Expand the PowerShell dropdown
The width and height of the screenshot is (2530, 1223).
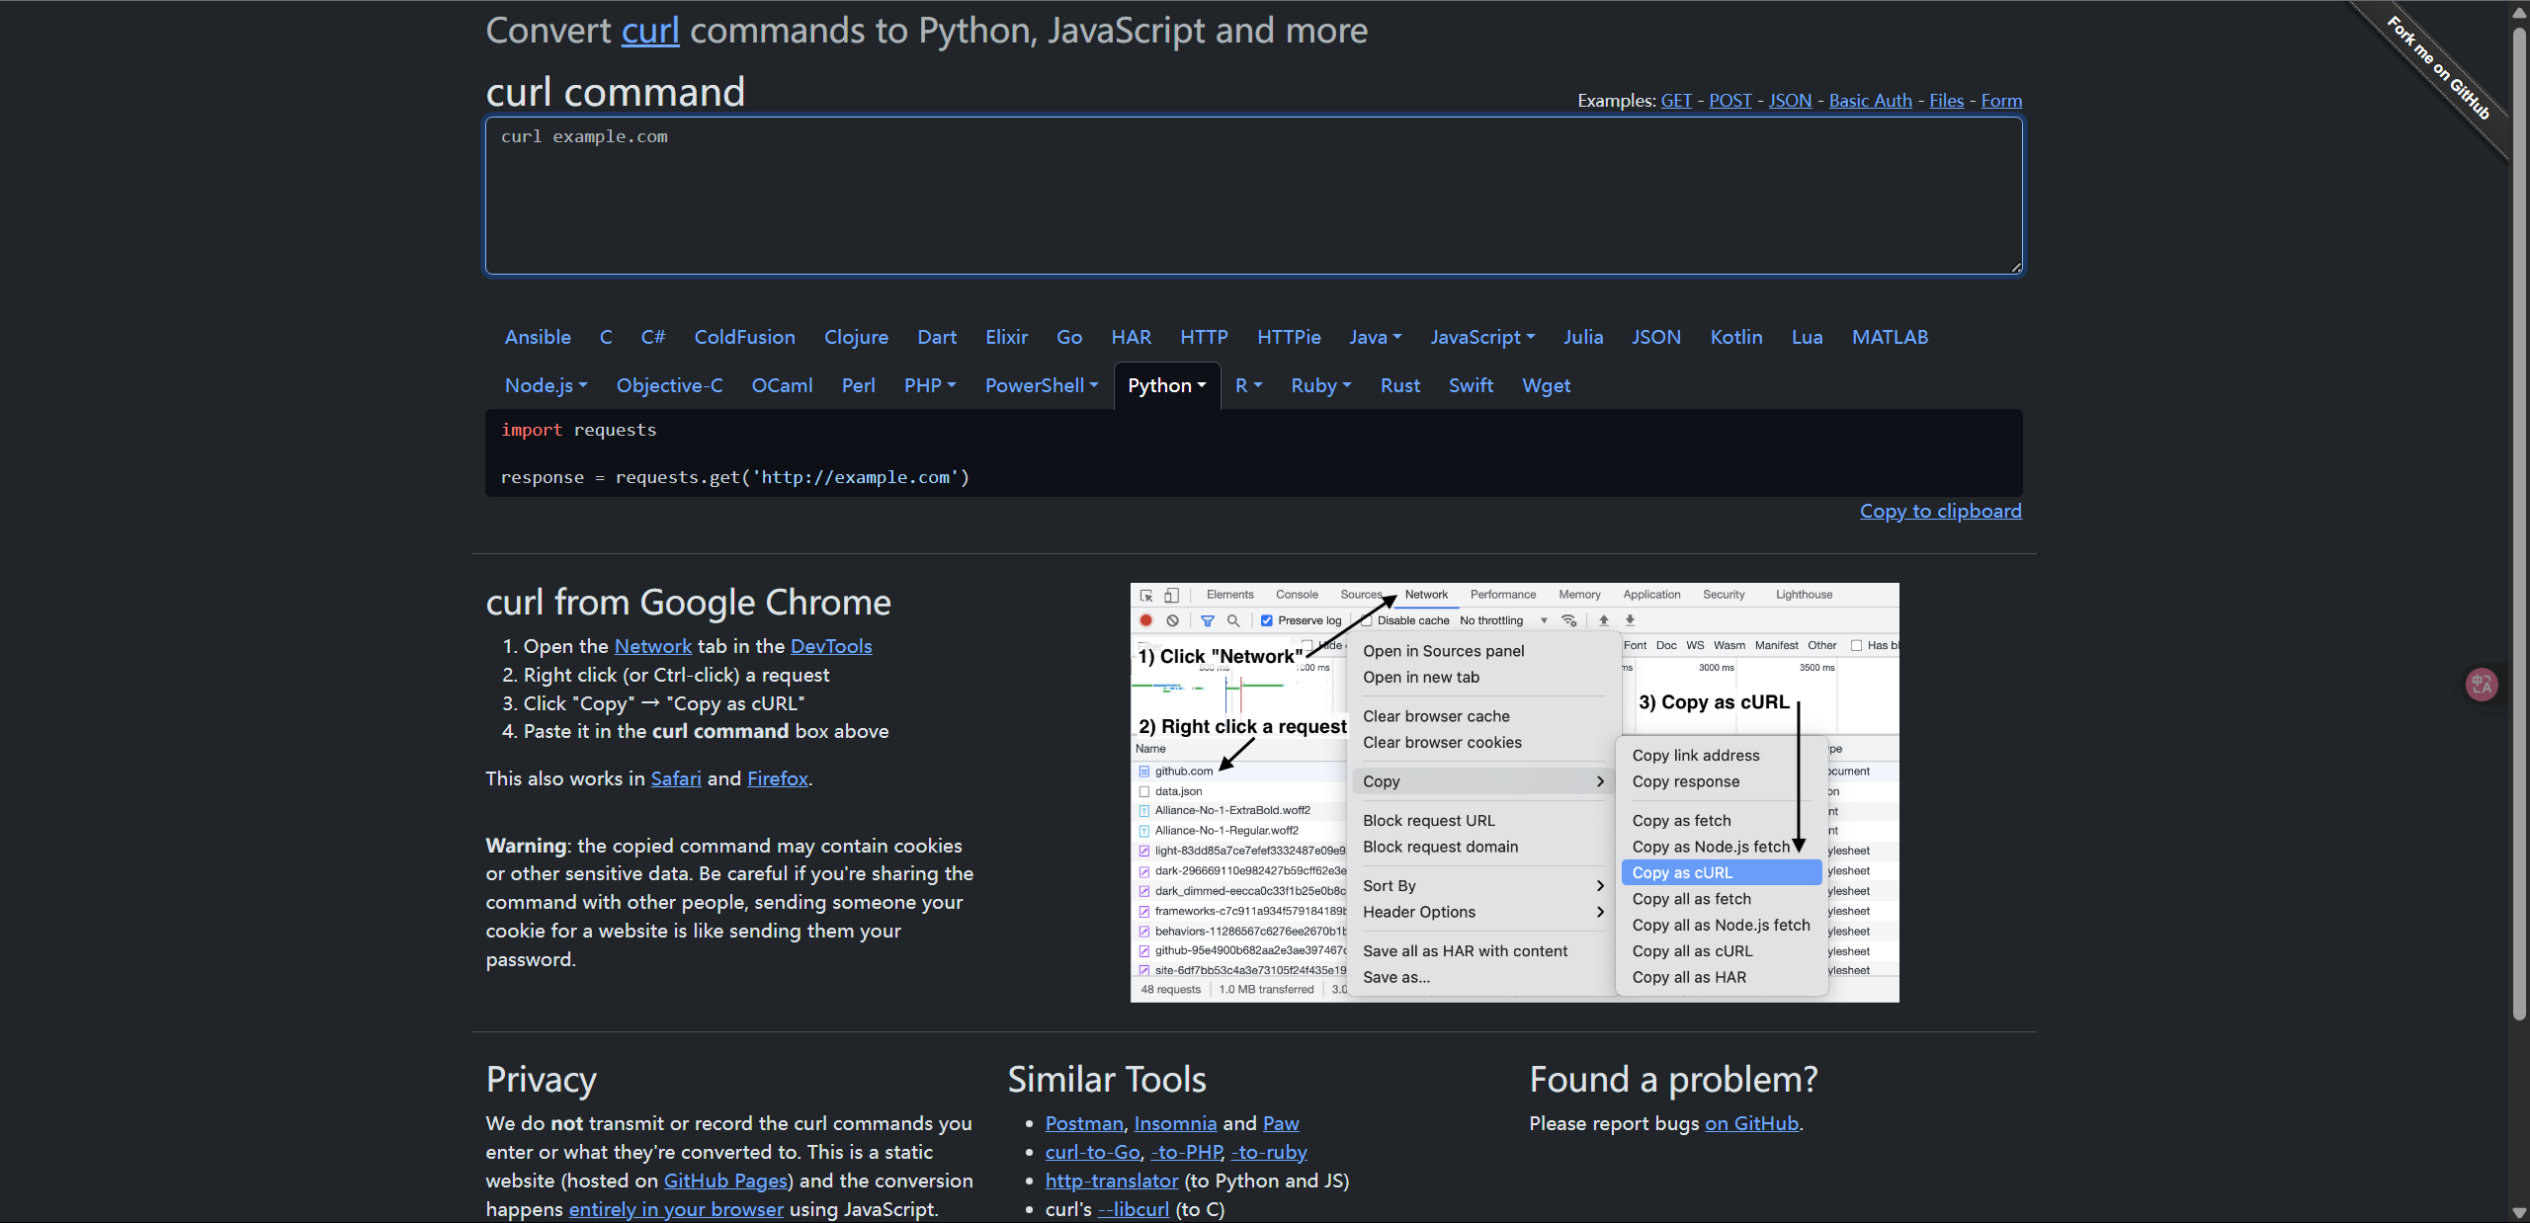click(1041, 385)
